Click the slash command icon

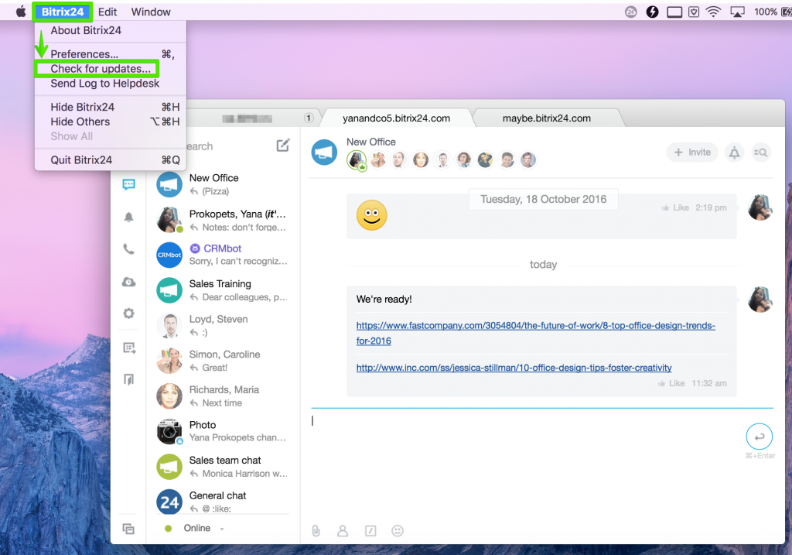(370, 531)
